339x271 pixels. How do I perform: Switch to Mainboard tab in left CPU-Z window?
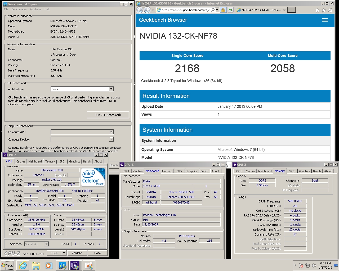click(35, 161)
